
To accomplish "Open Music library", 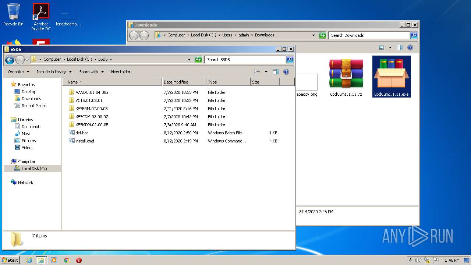I will tap(26, 134).
